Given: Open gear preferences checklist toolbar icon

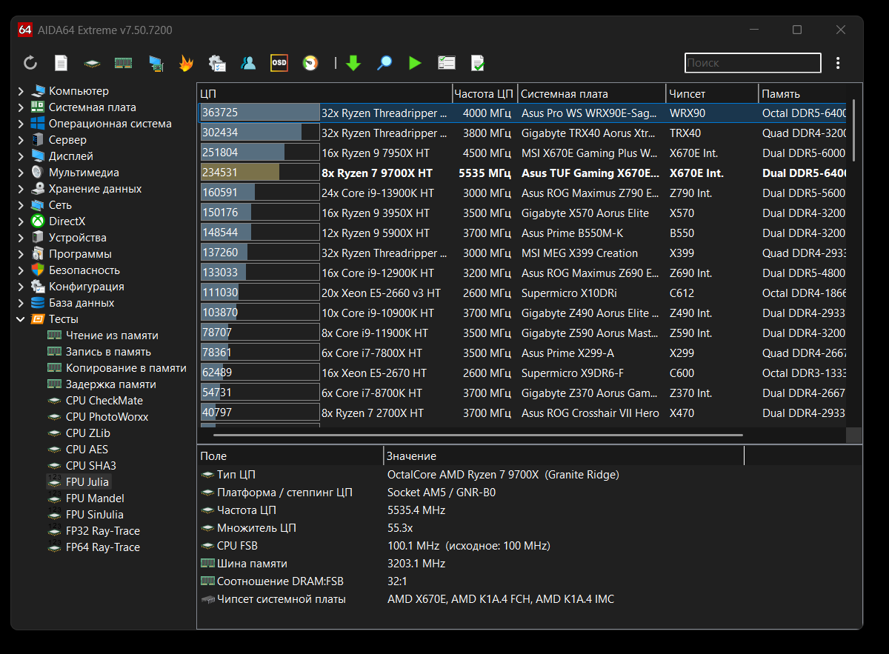Looking at the screenshot, I should point(217,63).
